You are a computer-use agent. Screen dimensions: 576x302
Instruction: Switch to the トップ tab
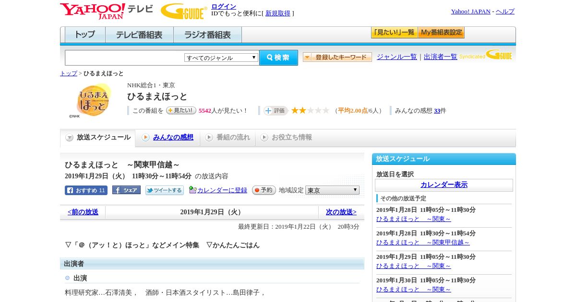[85, 35]
